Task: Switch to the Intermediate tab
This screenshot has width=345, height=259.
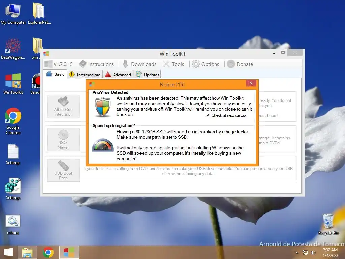Action: point(85,75)
